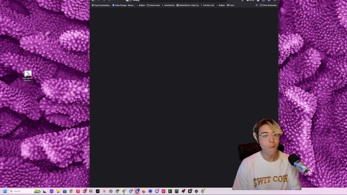Viewport: 347px width, 195px height.
Task: Open Discord from the taskbar
Action: 157,191
